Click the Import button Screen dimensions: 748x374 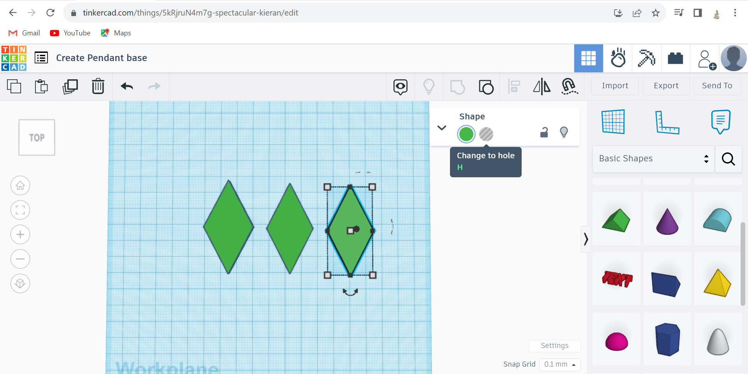(x=615, y=86)
